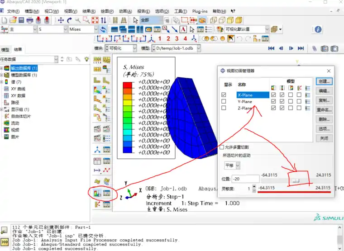This screenshot has width=344, height=251.
Task: Click the 关闭 button
Action: pyautogui.click(x=324, y=138)
